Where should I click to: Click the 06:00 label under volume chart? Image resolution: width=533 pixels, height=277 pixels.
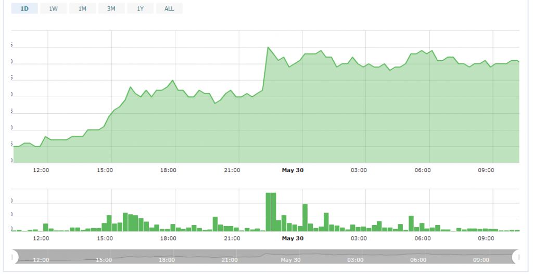pyautogui.click(x=422, y=239)
